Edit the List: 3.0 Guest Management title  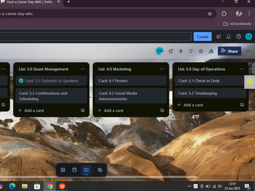click(x=44, y=69)
